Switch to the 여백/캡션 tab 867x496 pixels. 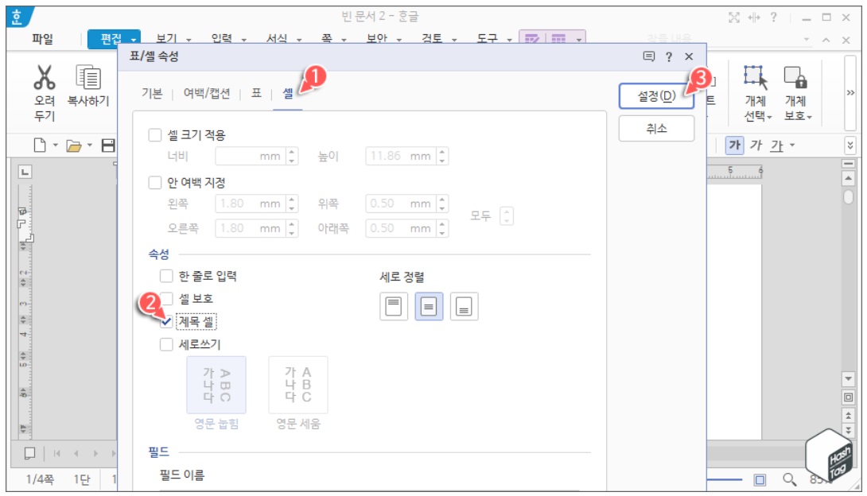pos(207,93)
